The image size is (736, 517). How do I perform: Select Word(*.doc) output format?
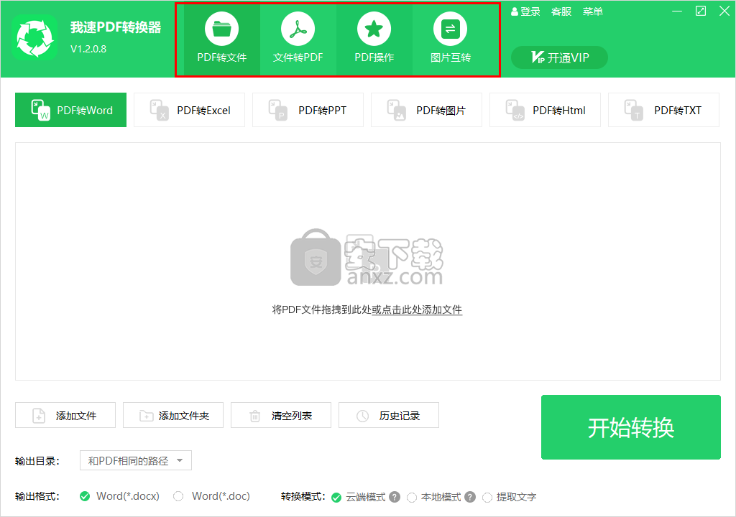178,496
